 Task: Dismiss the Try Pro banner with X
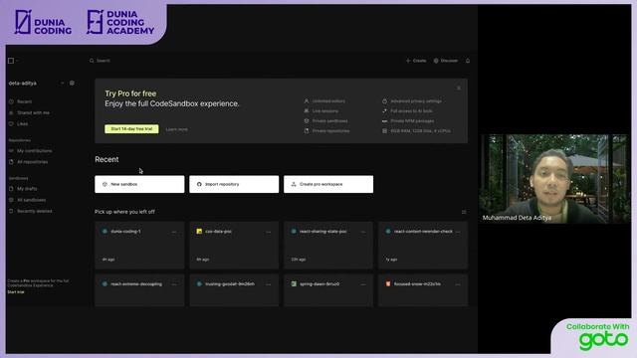459,88
